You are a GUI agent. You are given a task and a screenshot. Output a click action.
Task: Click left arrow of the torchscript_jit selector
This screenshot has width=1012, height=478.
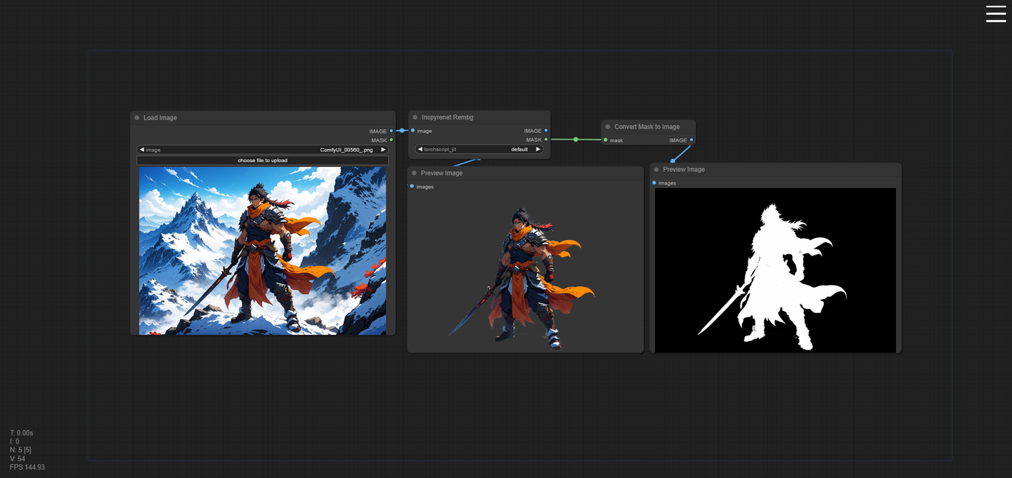pos(420,149)
